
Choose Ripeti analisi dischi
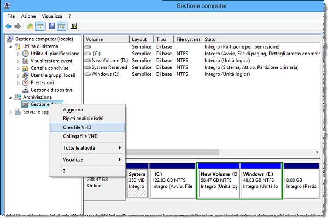point(87,119)
